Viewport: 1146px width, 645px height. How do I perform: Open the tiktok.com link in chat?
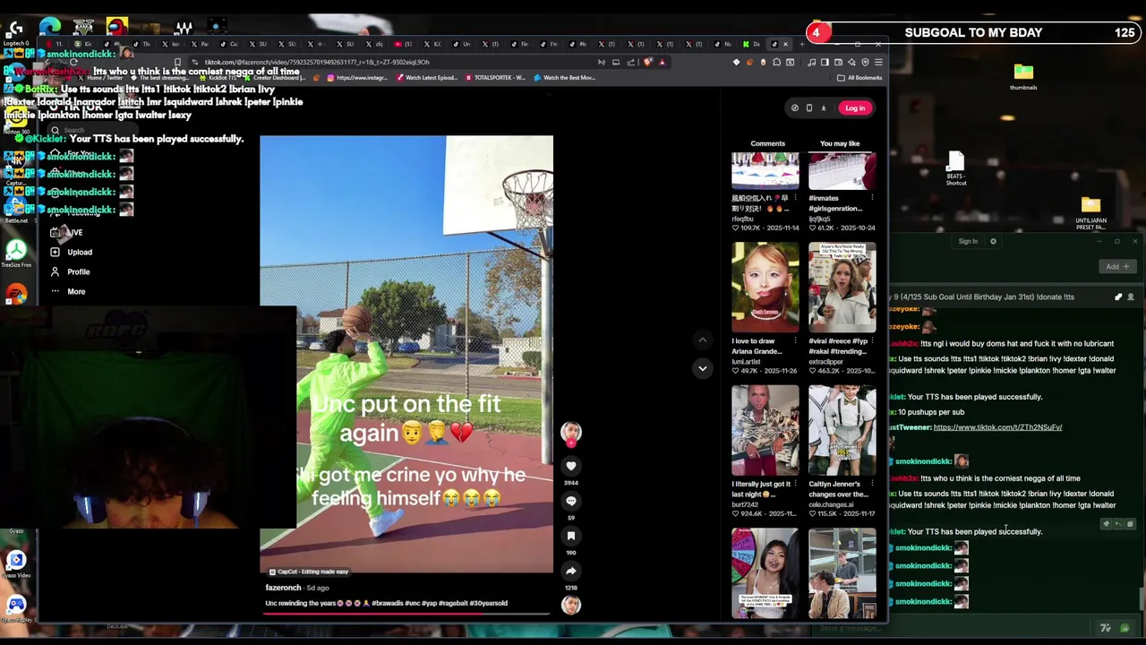997,427
